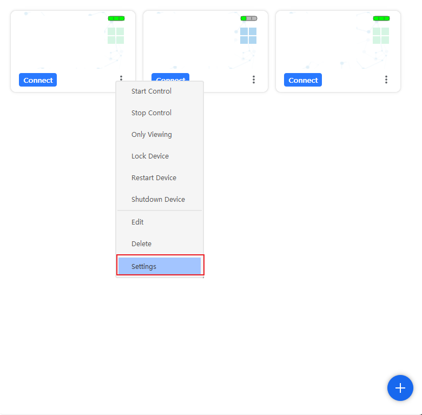Select Start Control from the context menu
Screen dimensions: 422x415
tap(151, 91)
